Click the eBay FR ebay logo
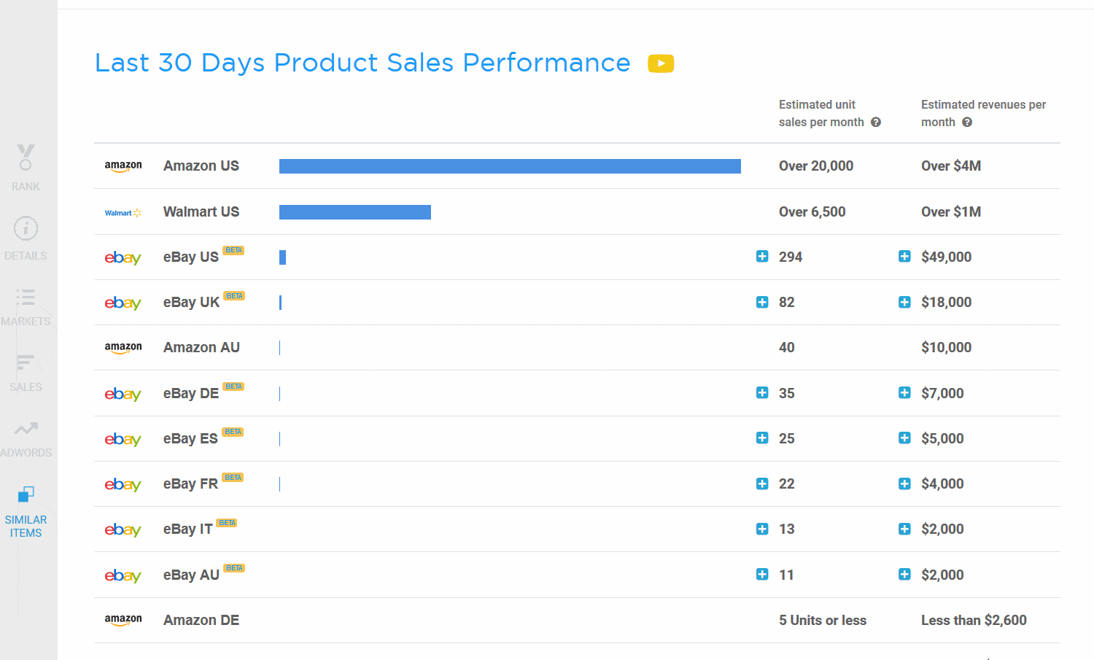Screen dimensions: 1094x660 tap(123, 484)
